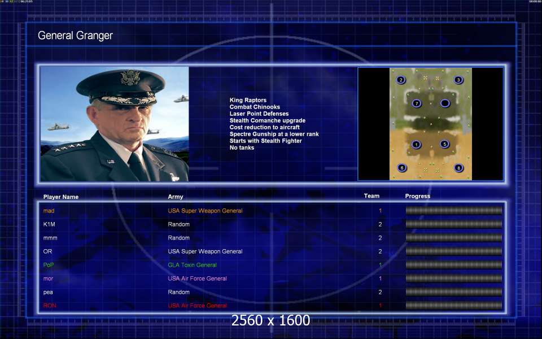Select start position 7 marker on map
The width and height of the screenshot is (542, 339).
tap(417, 103)
